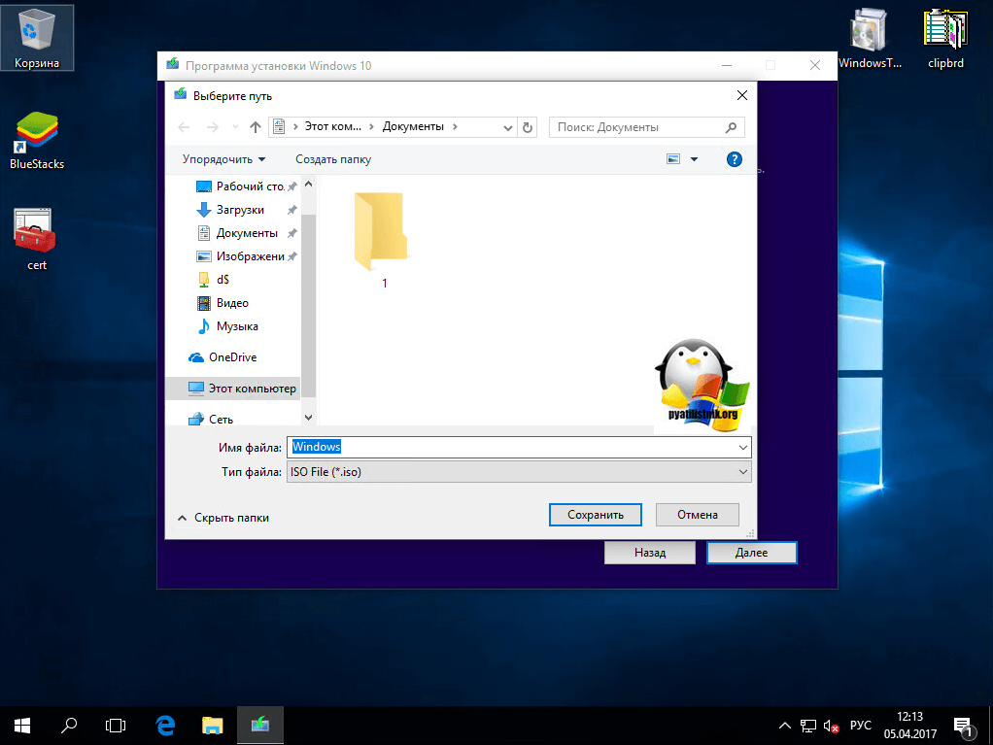Click the search magnifier in Documents search box

(732, 127)
